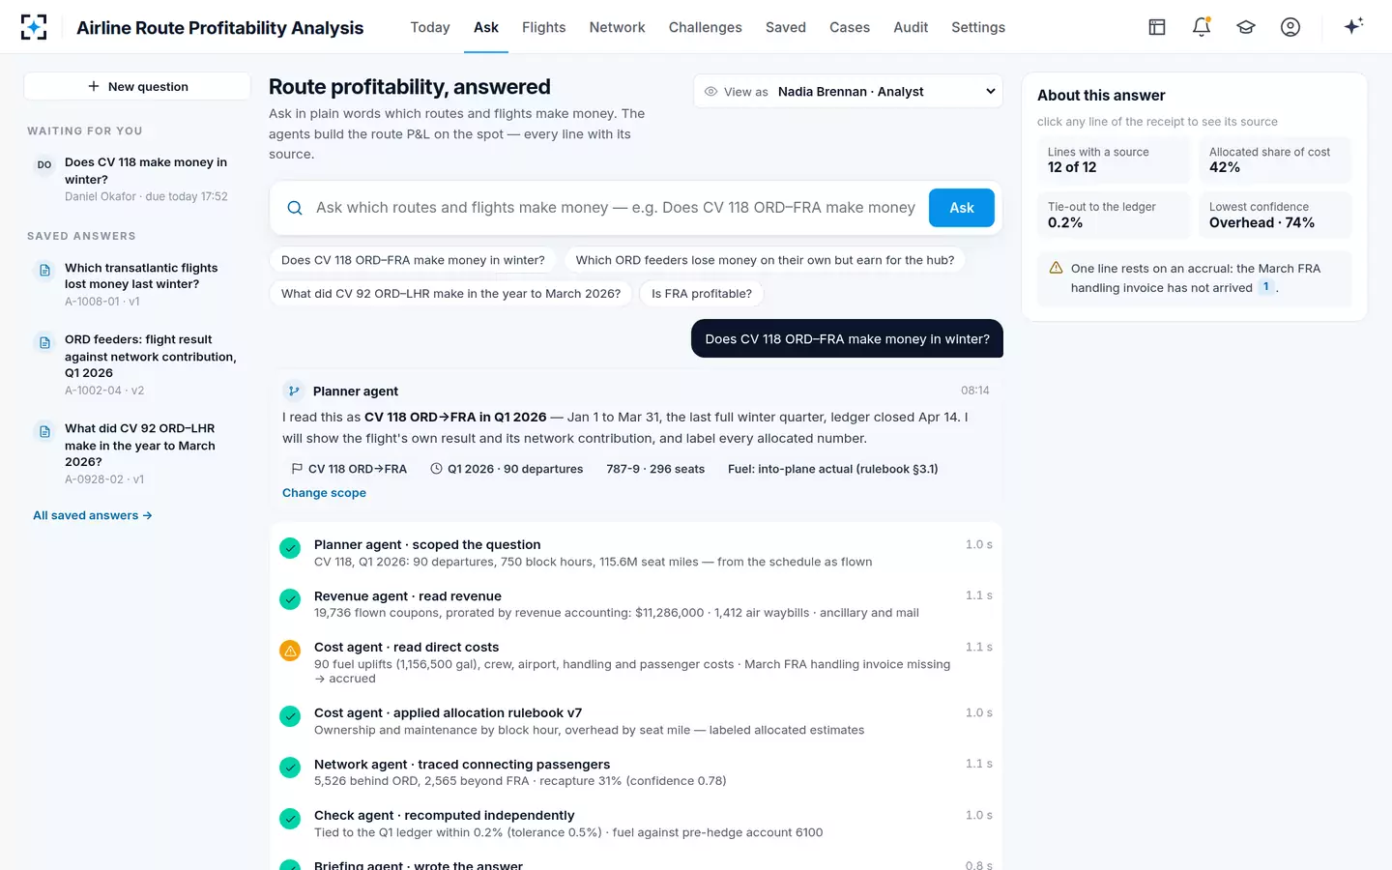The height and width of the screenshot is (870, 1392).
Task: Click green check for Network agent step
Action: pyautogui.click(x=290, y=768)
